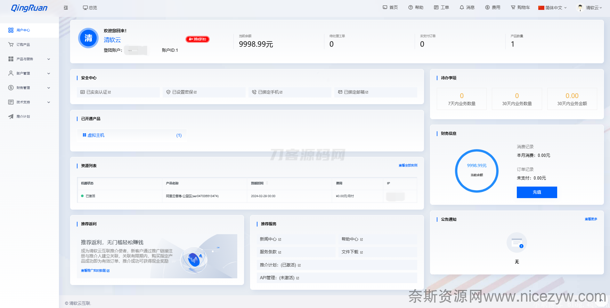Click the 用户中心 grid icon
The image size is (610, 308).
coord(11,30)
